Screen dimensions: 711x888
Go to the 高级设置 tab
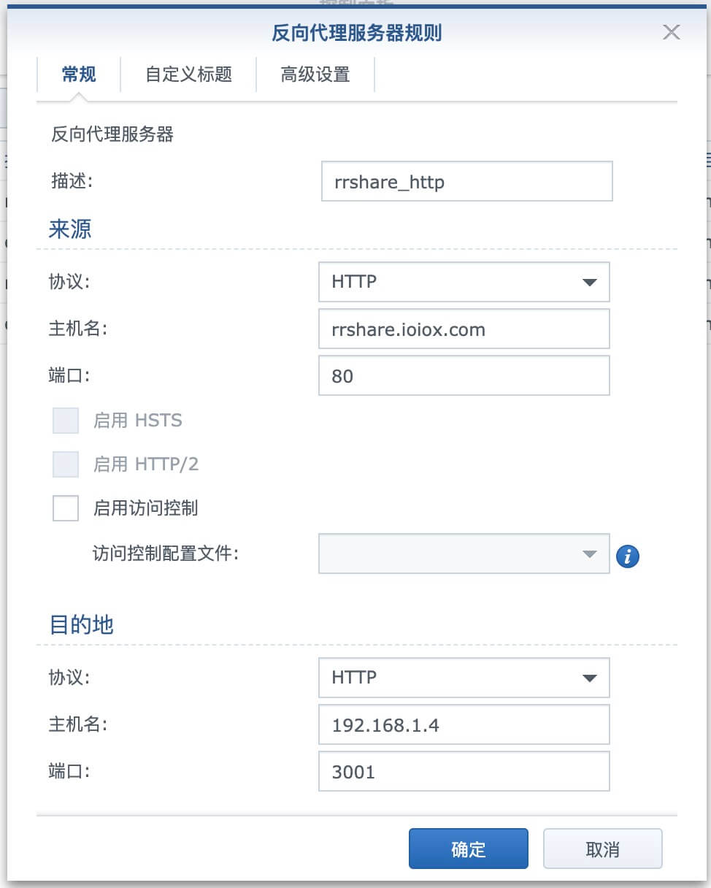(315, 74)
